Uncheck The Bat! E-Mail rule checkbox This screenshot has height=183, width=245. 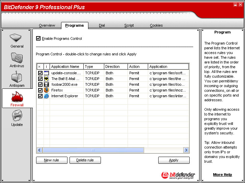(40, 79)
